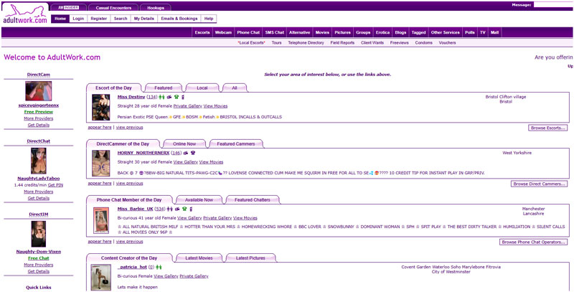Screen dimensions: 574x292
Task: Open the Register tab
Action: tap(99, 19)
